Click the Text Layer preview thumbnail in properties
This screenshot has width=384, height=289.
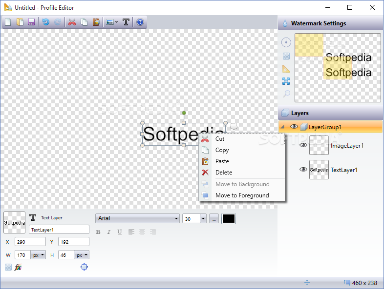tap(15, 223)
